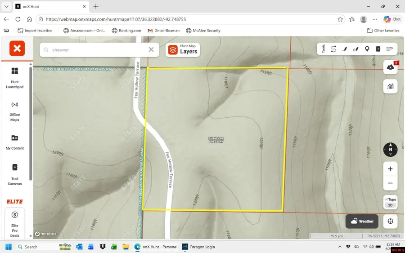This screenshot has height=253, width=405.
Task: Open Hunt Launchpad from the sidebar
Action: pyautogui.click(x=15, y=77)
